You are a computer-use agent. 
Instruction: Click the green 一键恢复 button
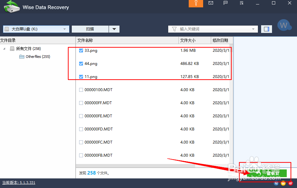267,173
